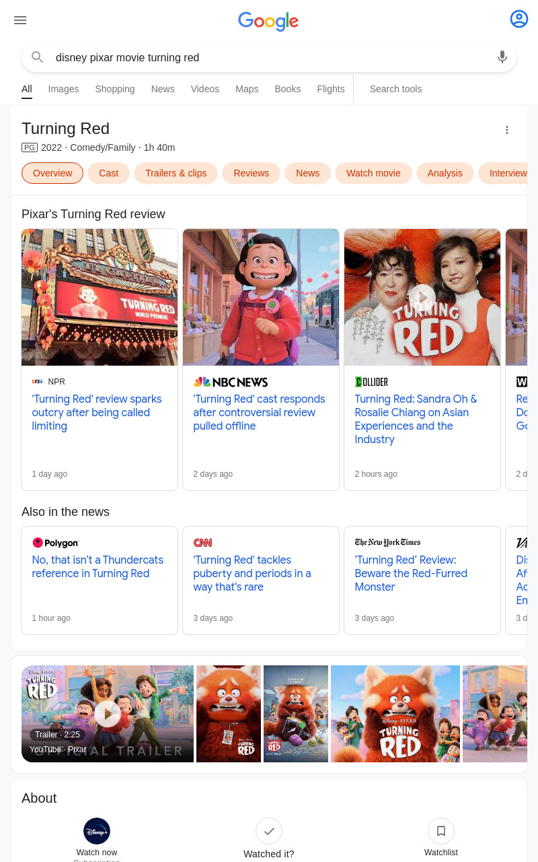Click the Google logo
Viewport: 538px width, 862px height.
tap(268, 21)
